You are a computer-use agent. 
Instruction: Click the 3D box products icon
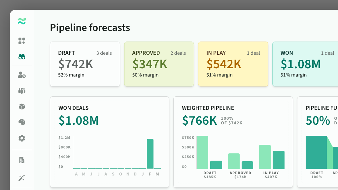click(22, 107)
